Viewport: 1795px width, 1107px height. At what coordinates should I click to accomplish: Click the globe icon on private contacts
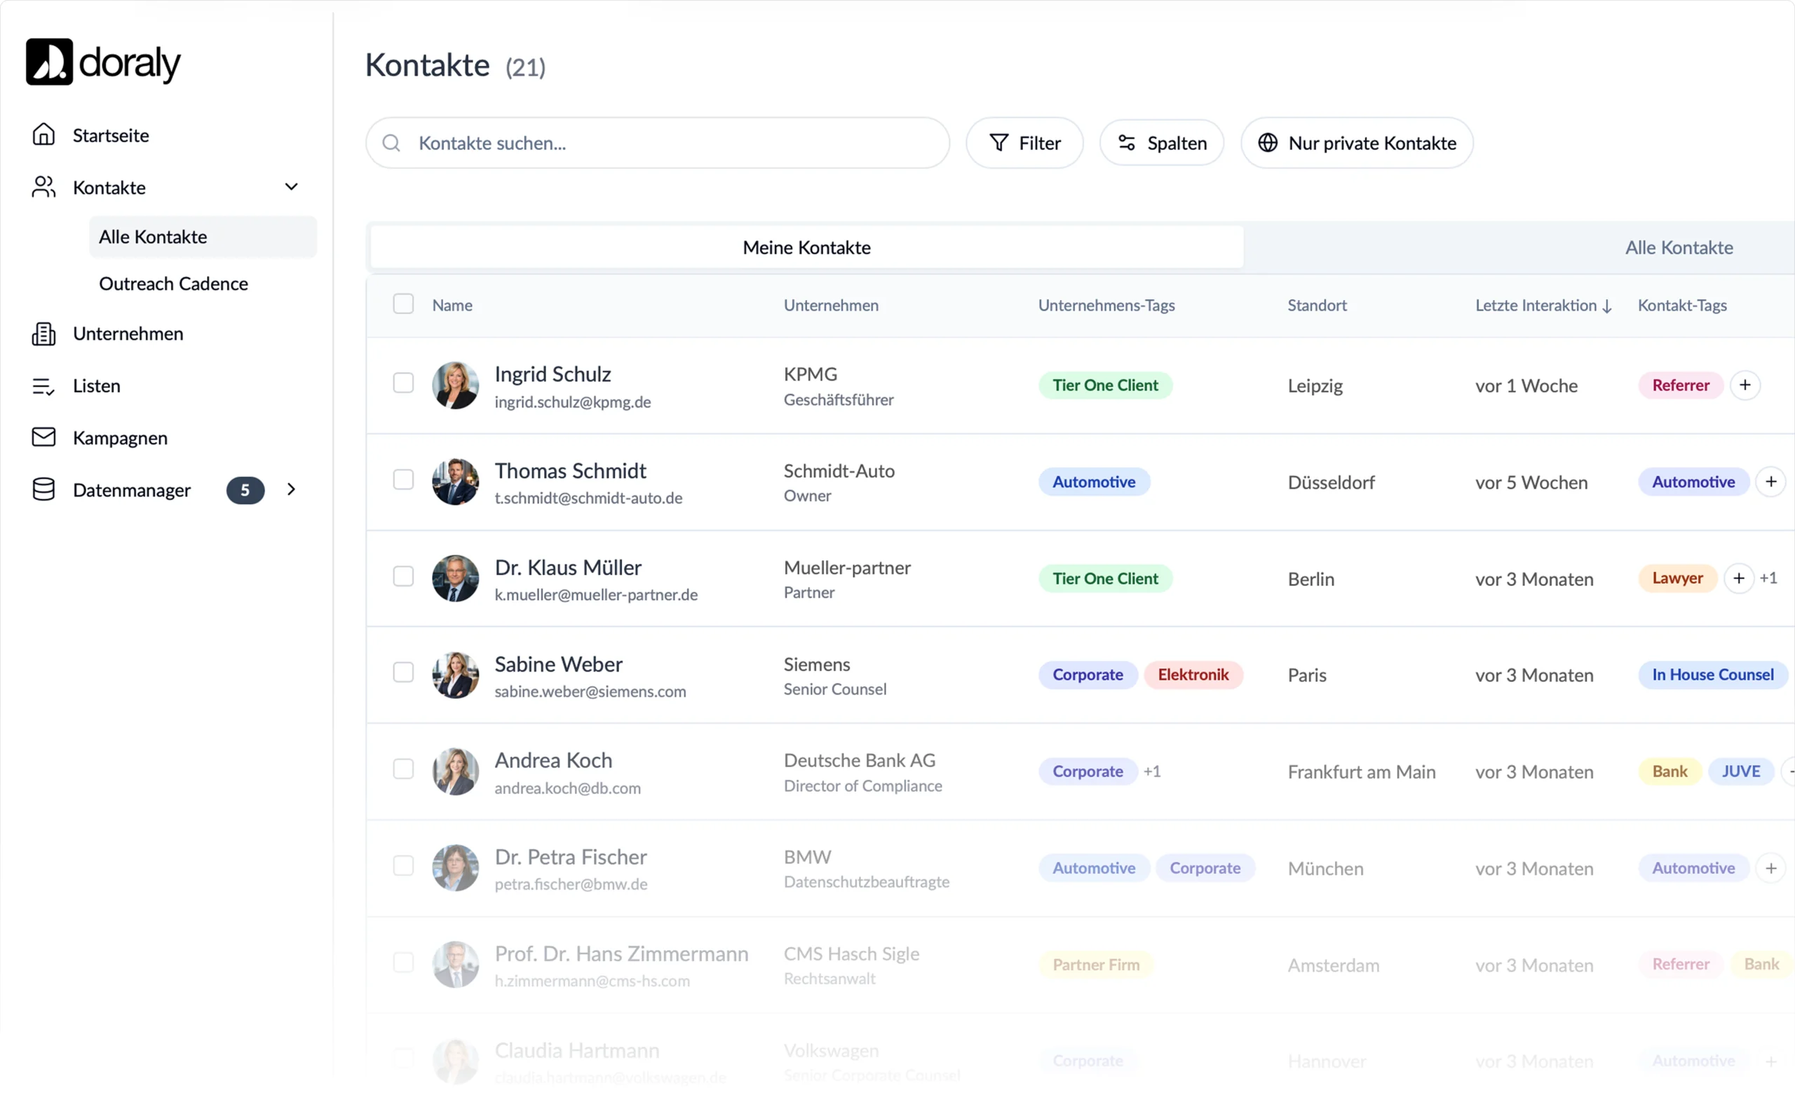click(x=1268, y=143)
